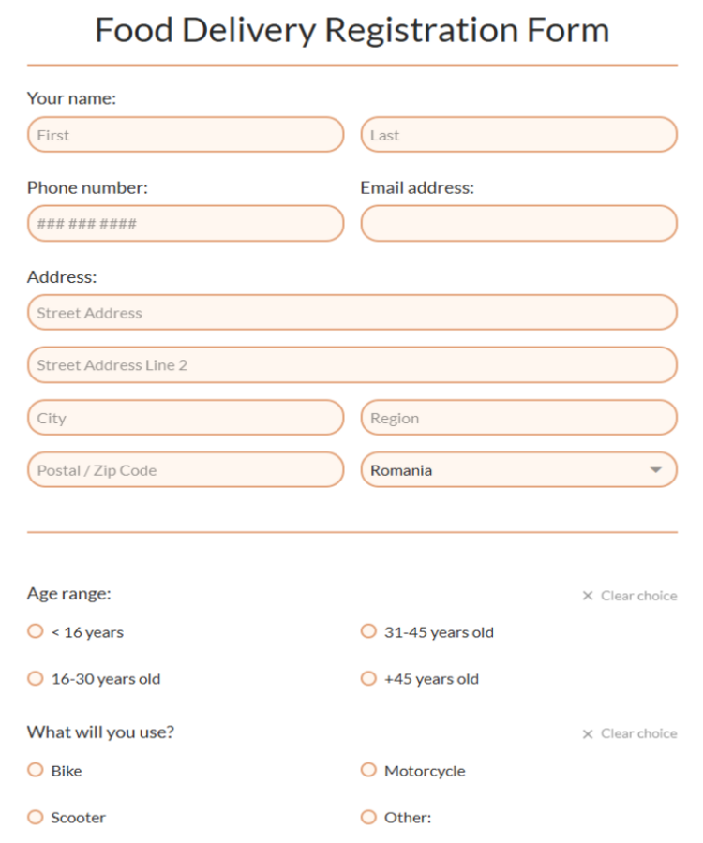Click the Email address input box

[x=518, y=224]
